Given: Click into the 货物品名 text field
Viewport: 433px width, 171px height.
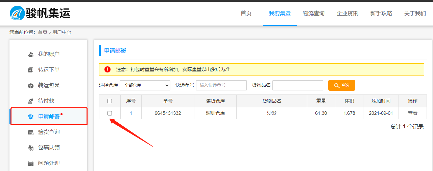Looking at the screenshot, I should tap(297, 85).
